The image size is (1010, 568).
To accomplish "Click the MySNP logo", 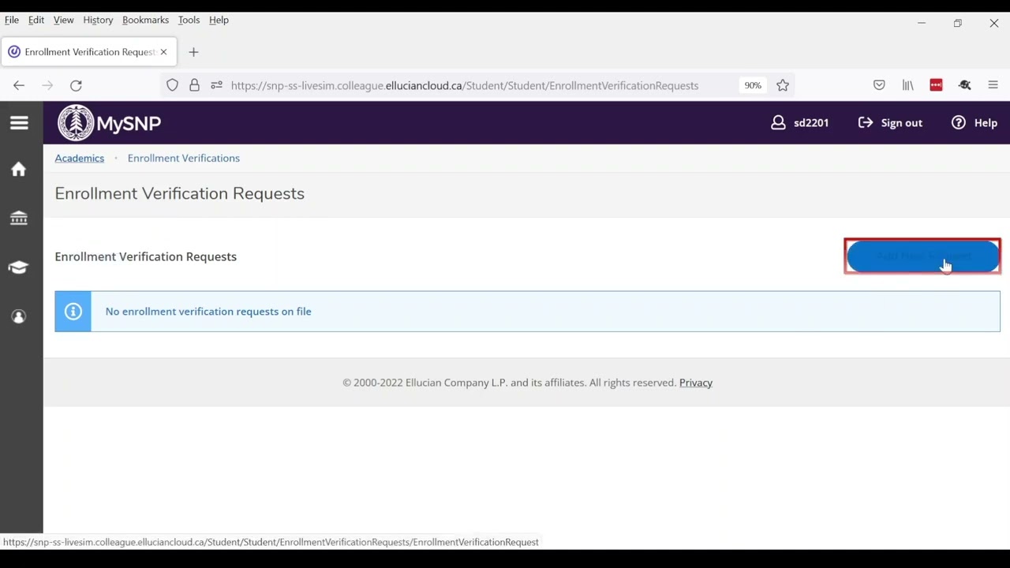I will click(x=109, y=123).
